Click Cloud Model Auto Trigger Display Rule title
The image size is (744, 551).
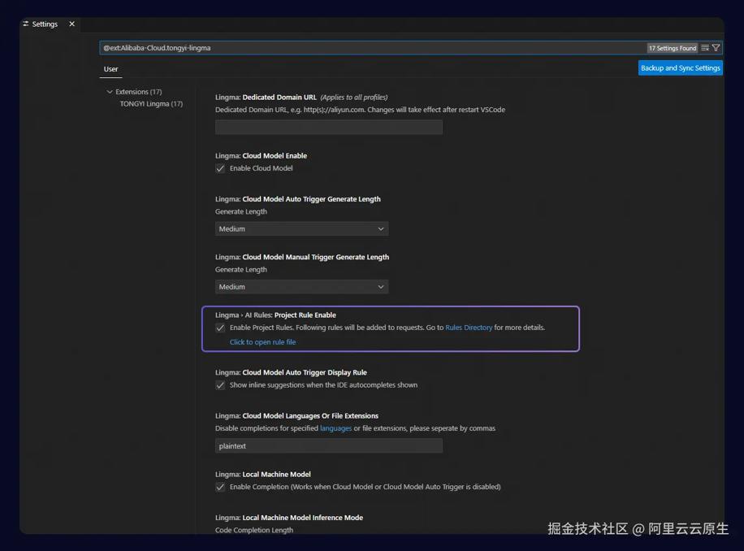(x=291, y=372)
